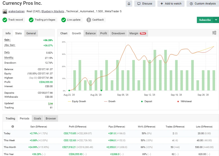This screenshot has width=219, height=156.
Task: Click the Track record green checkmark
Action: point(5,20)
